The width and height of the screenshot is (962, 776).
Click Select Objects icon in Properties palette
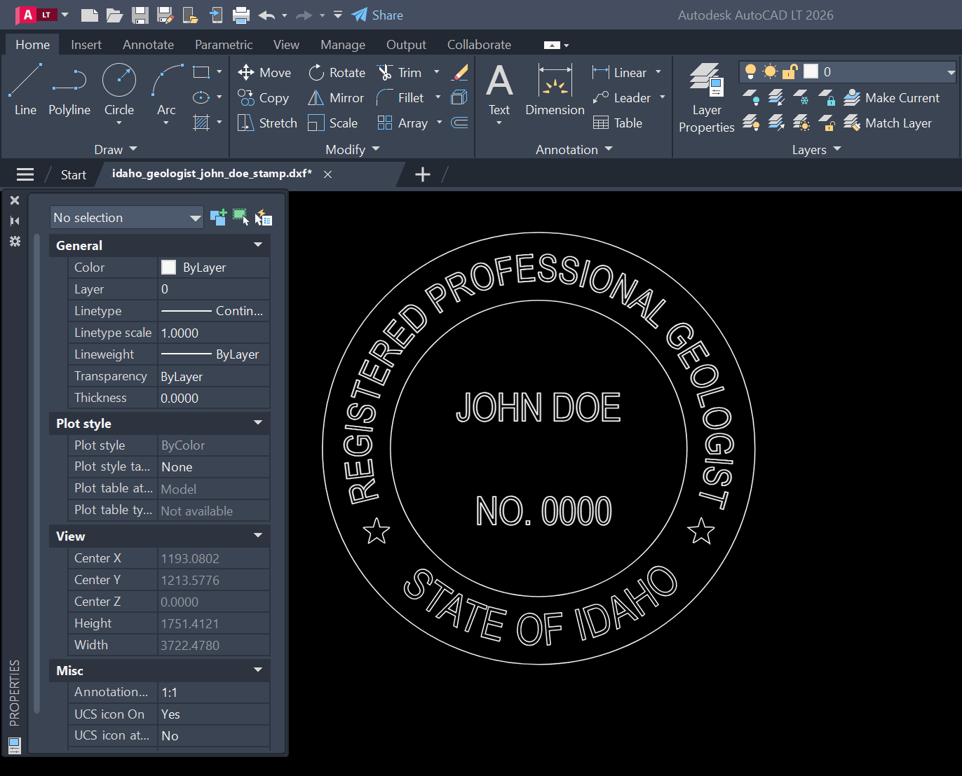click(x=240, y=217)
